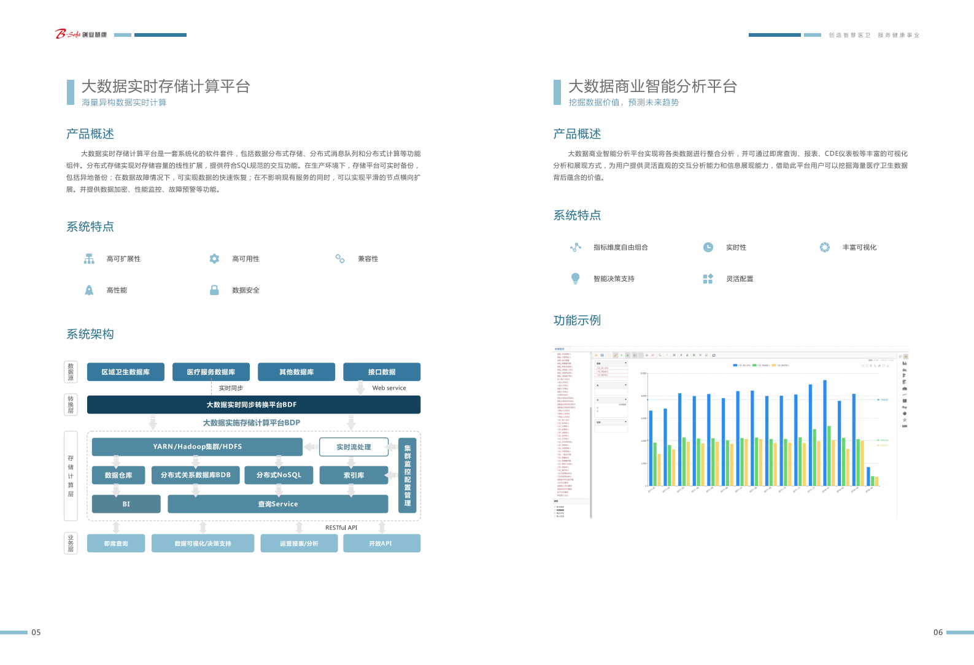This screenshot has width=974, height=665.
Task: Click page number 05
Action: tap(36, 632)
